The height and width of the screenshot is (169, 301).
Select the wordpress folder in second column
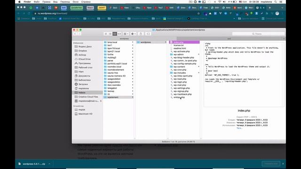tap(151, 42)
